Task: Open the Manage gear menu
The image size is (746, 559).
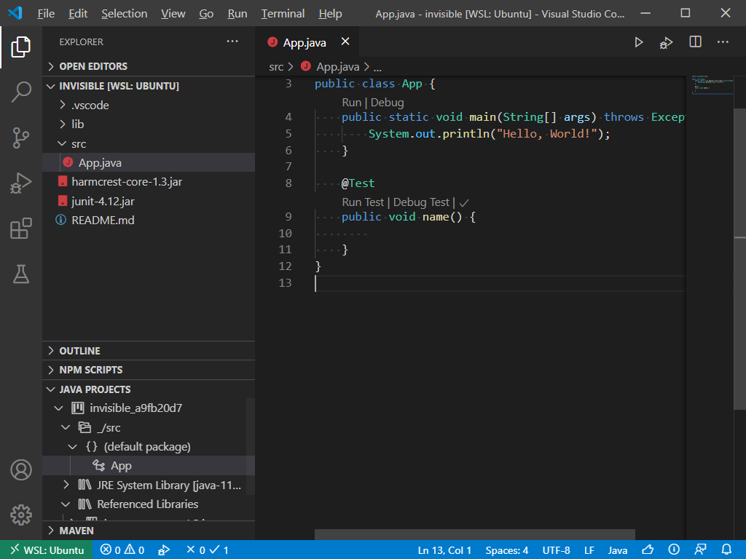Action: 21,515
